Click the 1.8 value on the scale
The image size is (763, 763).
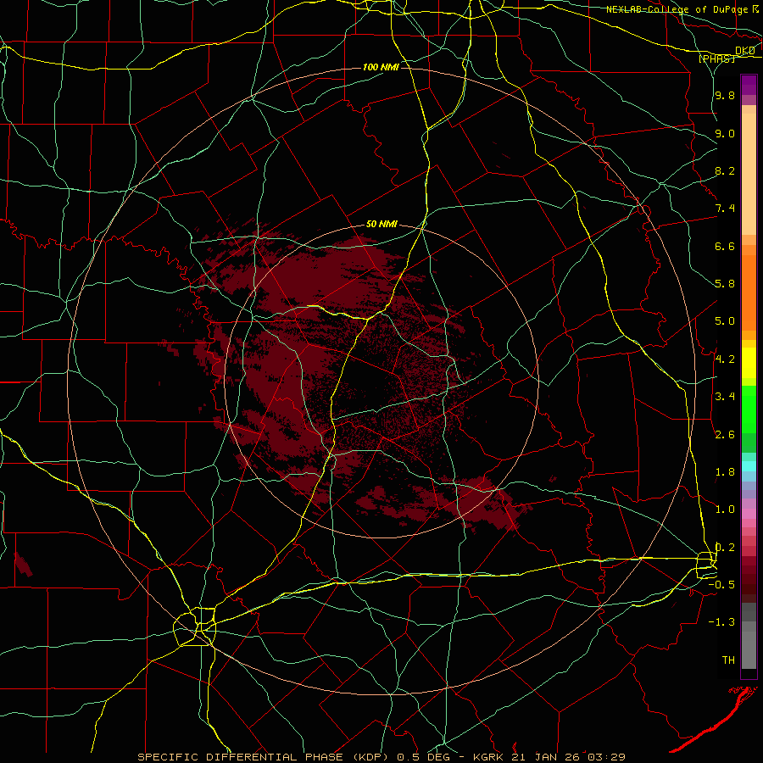coord(725,472)
